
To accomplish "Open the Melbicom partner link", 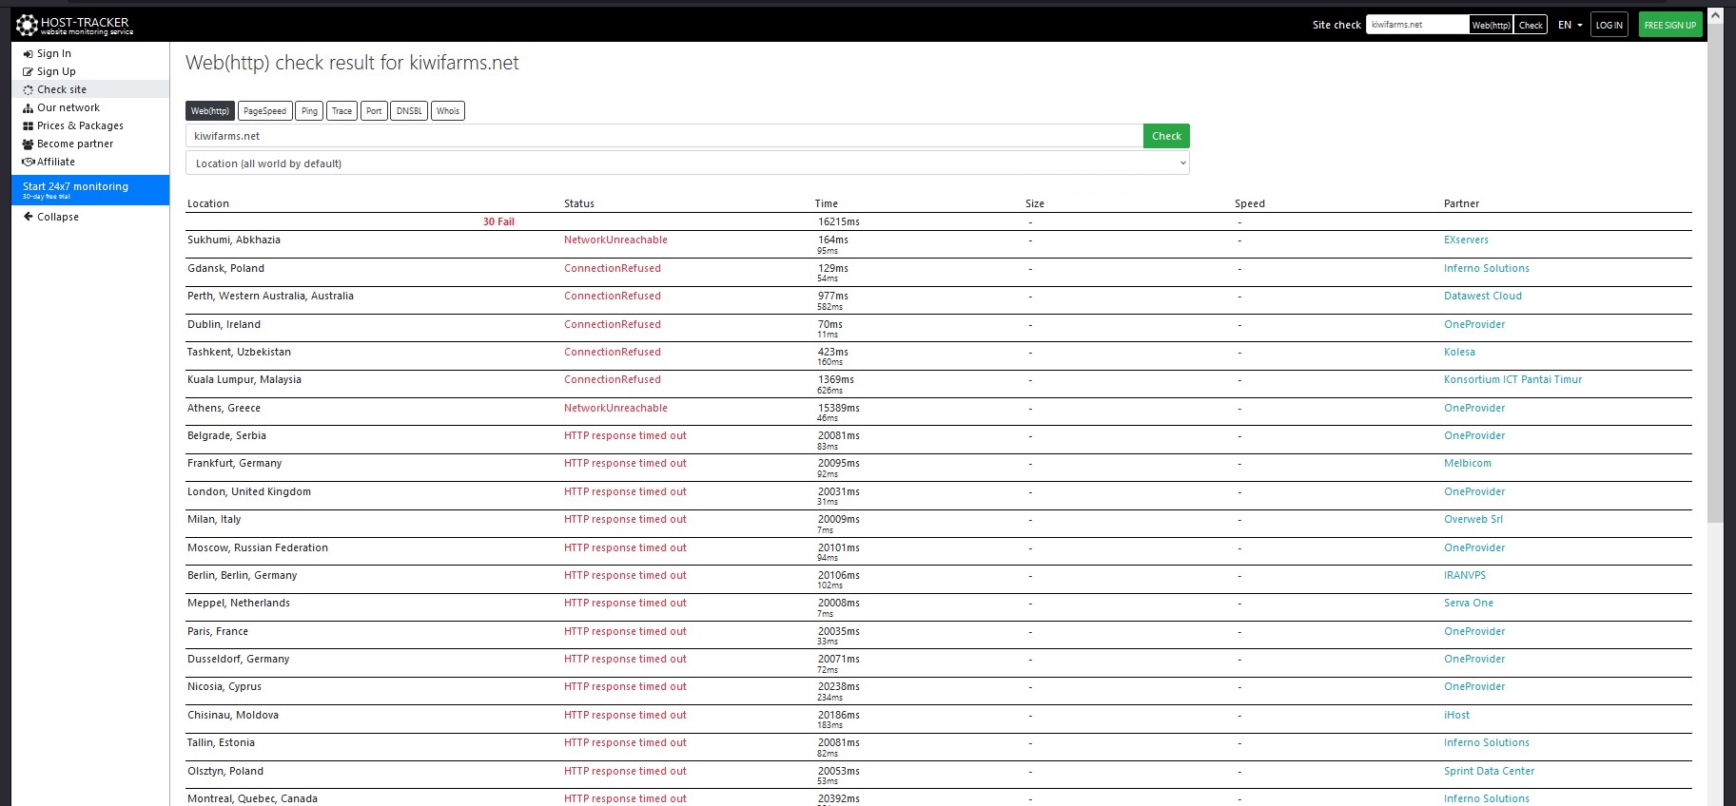I will click(1468, 464).
